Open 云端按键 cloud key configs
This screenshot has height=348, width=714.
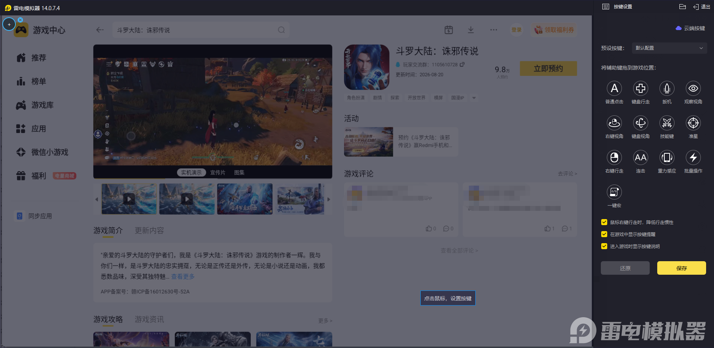tap(690, 28)
